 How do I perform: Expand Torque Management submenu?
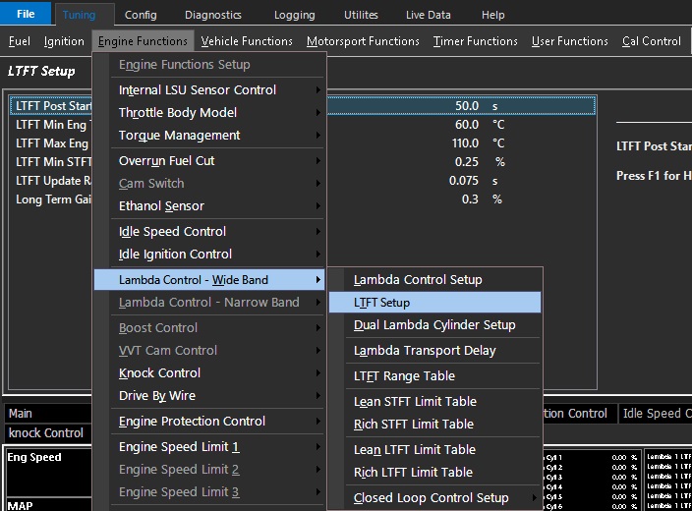(209, 135)
